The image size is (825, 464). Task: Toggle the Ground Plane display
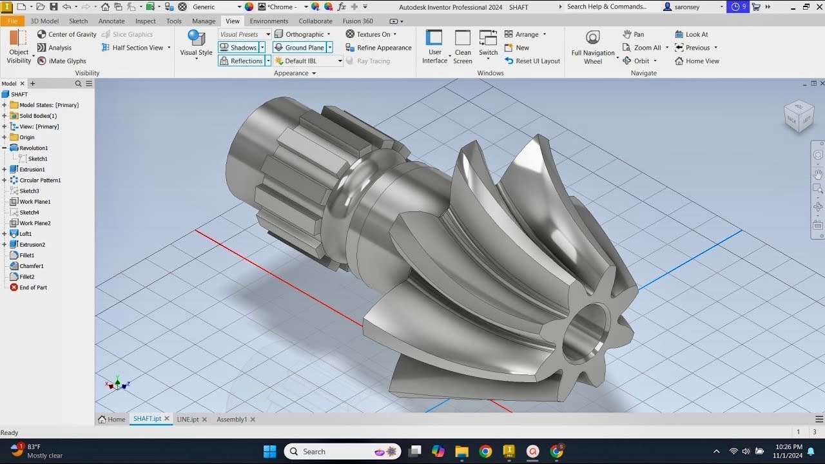(x=300, y=48)
